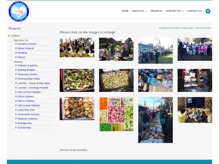Expand the About Us submenu arrow

[146, 11]
